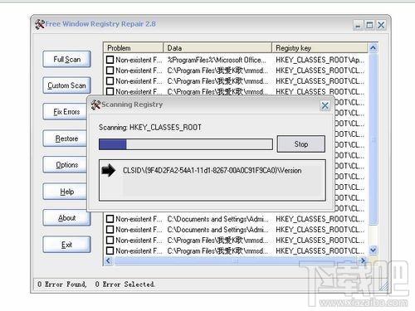Click the vertical scrollbar thumb
The width and height of the screenshot is (415, 311).
373,139
